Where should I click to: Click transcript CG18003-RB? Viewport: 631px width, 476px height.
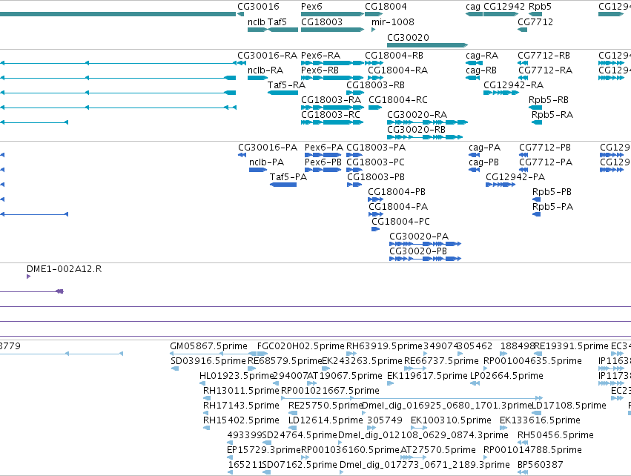click(x=375, y=85)
